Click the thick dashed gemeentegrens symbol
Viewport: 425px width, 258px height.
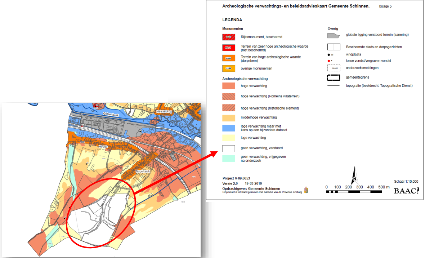(x=334, y=77)
